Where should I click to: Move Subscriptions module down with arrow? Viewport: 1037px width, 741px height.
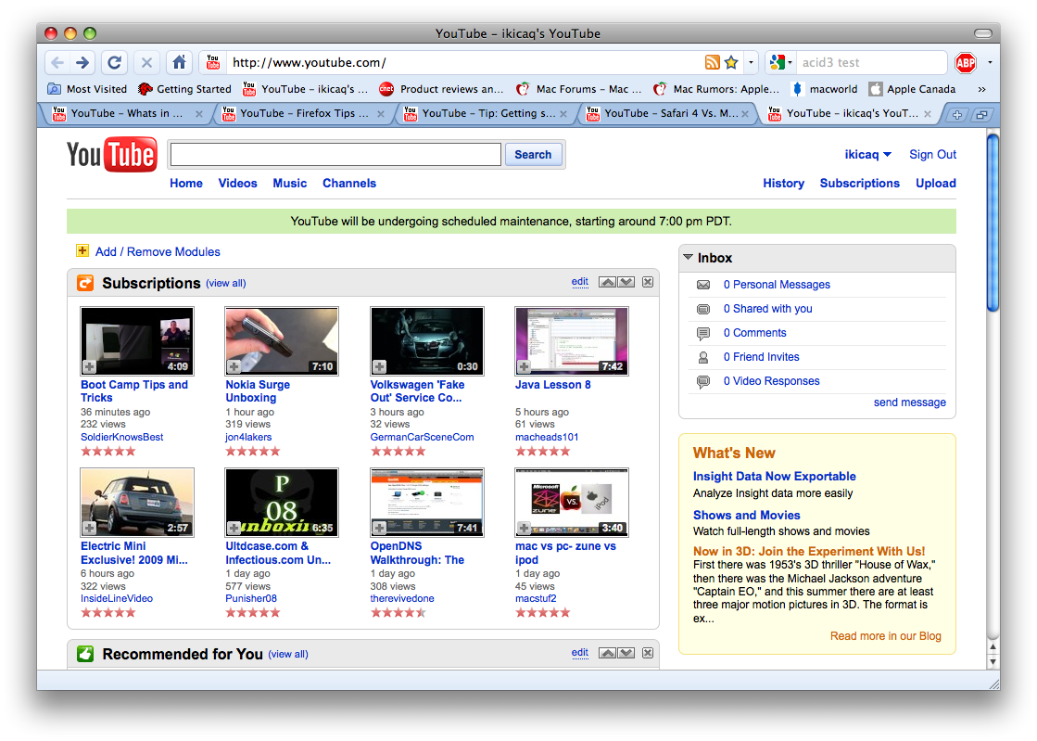[x=626, y=282]
